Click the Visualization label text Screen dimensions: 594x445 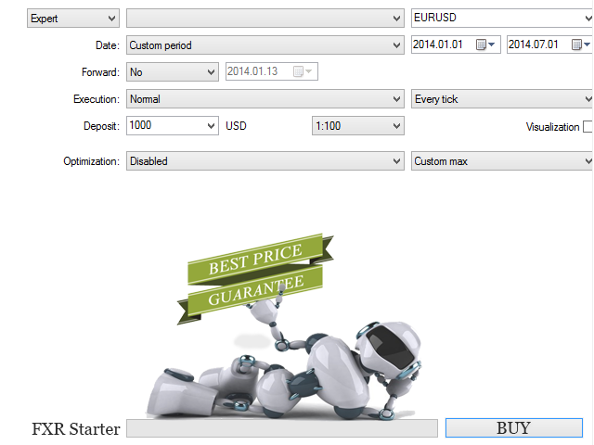553,127
